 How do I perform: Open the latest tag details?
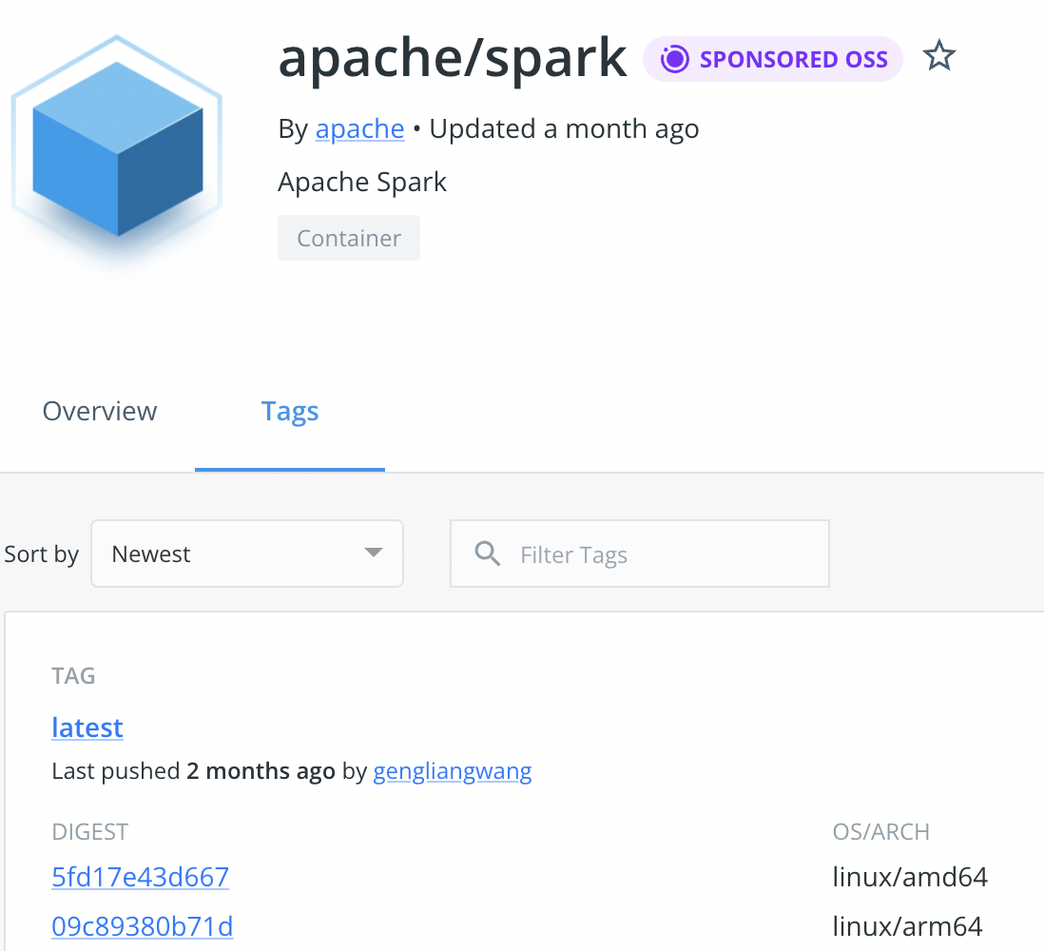tap(87, 727)
